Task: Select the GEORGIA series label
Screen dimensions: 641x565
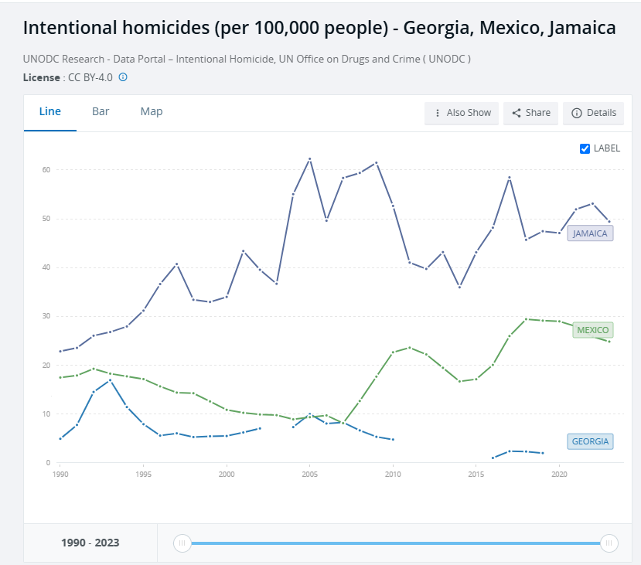Action: click(590, 442)
